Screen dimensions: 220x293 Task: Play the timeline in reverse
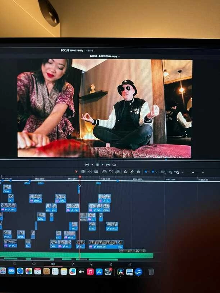point(92,164)
